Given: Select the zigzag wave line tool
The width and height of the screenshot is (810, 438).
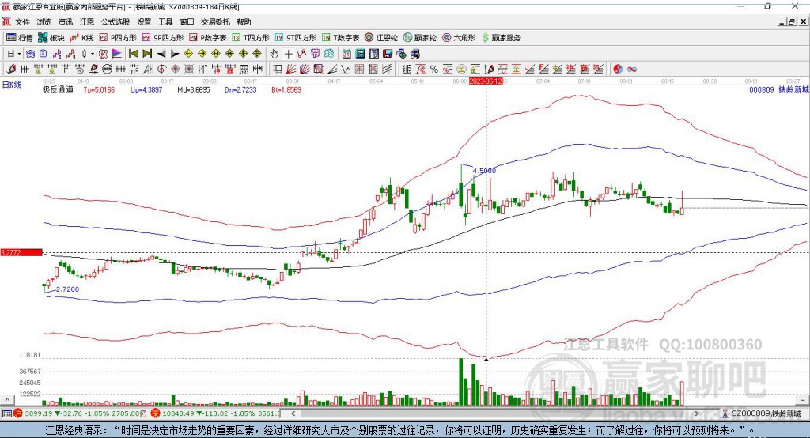Looking at the screenshot, I should pos(345,70).
